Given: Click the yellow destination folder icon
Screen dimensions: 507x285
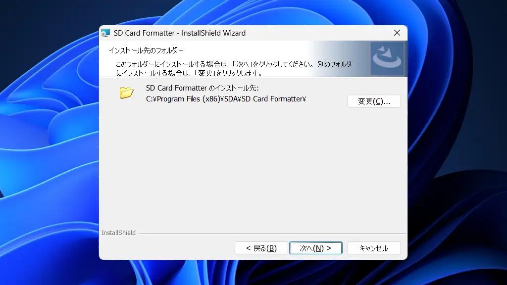Looking at the screenshot, I should [x=127, y=93].
